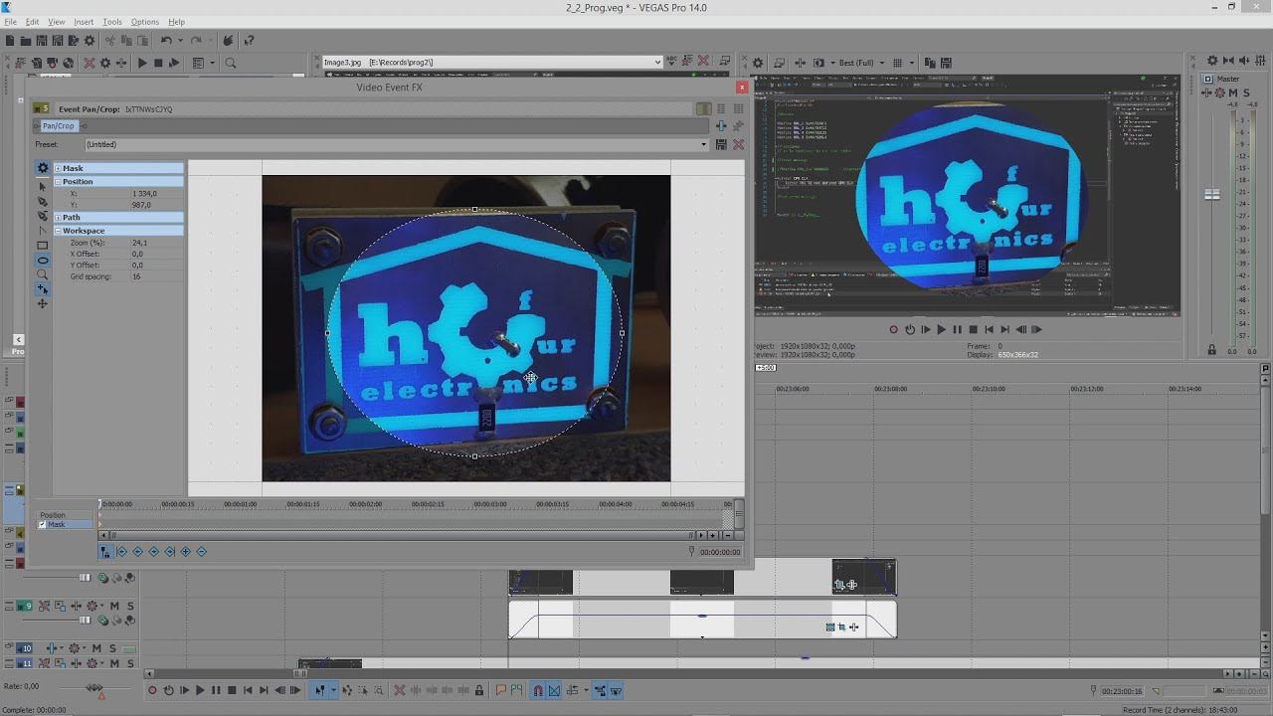Click the Position X value 1 334,0
1273x716 pixels.
tap(157, 194)
